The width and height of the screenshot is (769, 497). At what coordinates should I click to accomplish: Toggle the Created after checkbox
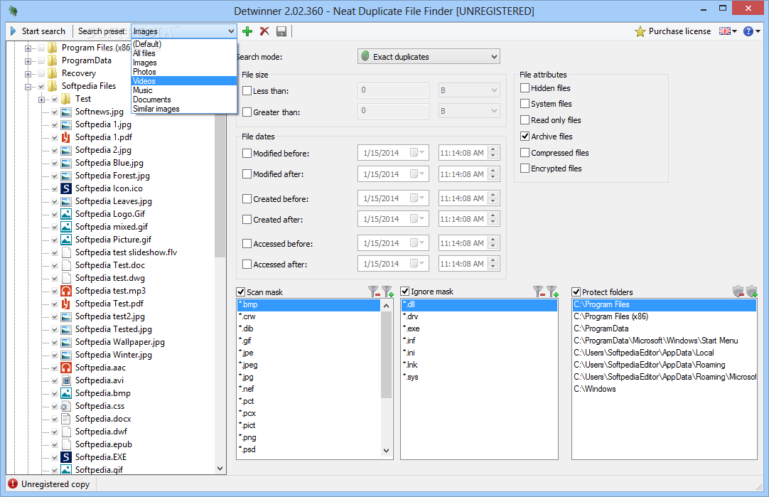pyautogui.click(x=247, y=219)
